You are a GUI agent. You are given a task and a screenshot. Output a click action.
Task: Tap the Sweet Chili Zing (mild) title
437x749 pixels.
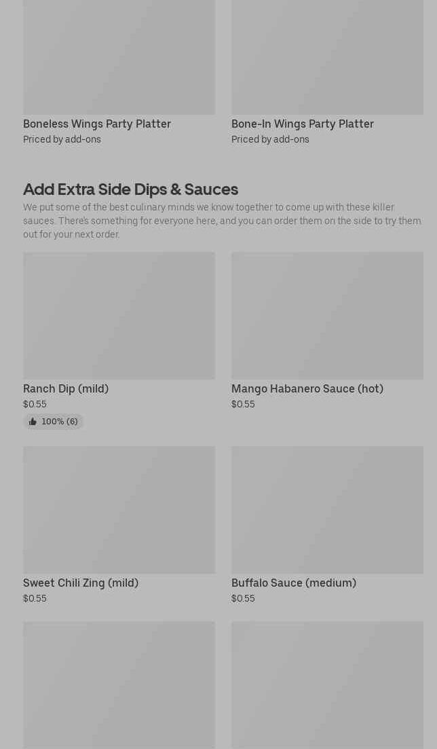click(81, 583)
